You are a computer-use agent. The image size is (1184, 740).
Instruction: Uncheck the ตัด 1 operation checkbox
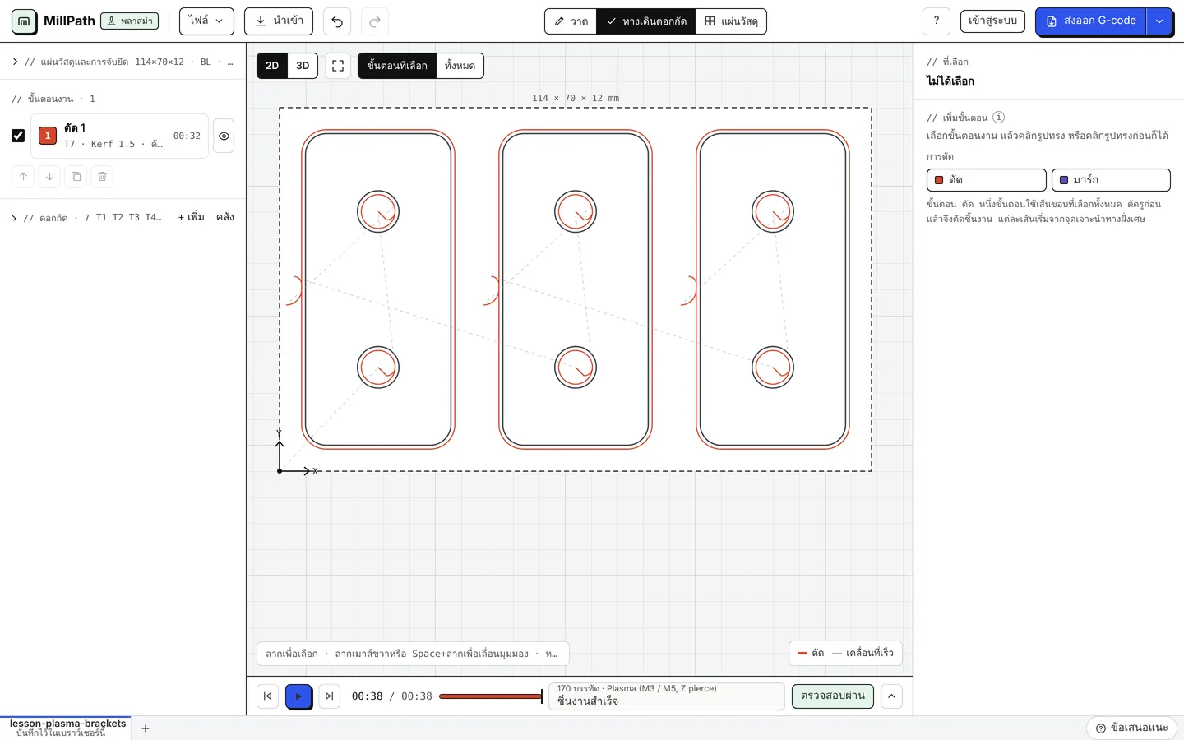tap(18, 136)
